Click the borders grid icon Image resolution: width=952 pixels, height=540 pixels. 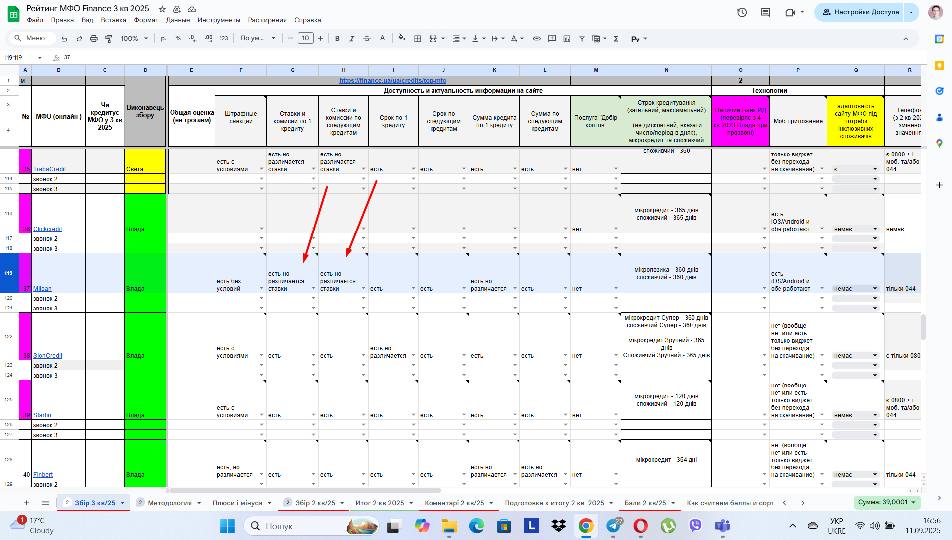pos(418,38)
